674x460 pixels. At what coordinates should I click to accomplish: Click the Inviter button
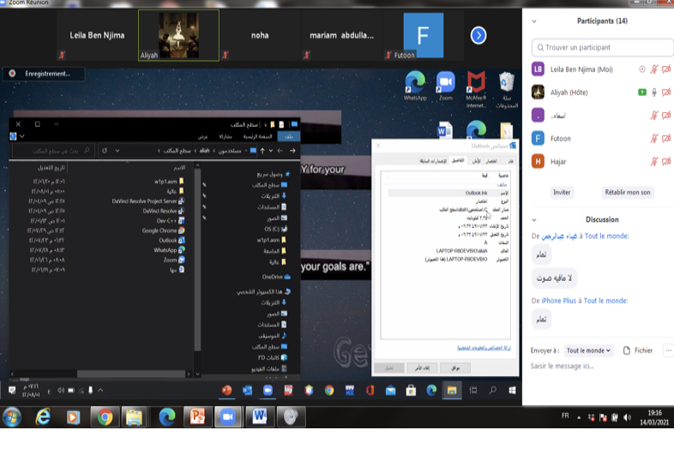point(562,193)
